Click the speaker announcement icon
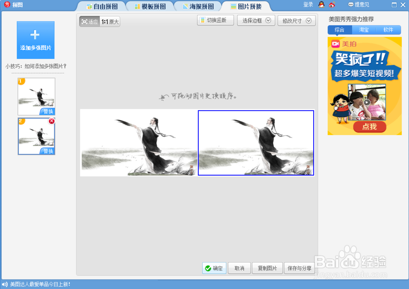The width and height of the screenshot is (409, 289). coord(4,284)
